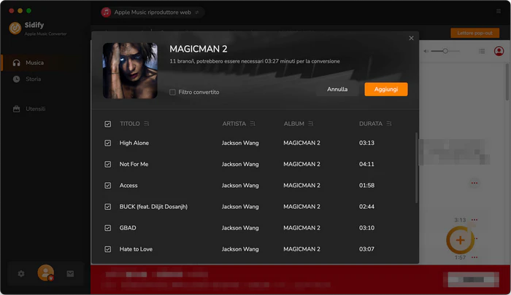The height and width of the screenshot is (295, 511).
Task: Click the MAGICMAN 2 dialog title
Action: (x=198, y=49)
